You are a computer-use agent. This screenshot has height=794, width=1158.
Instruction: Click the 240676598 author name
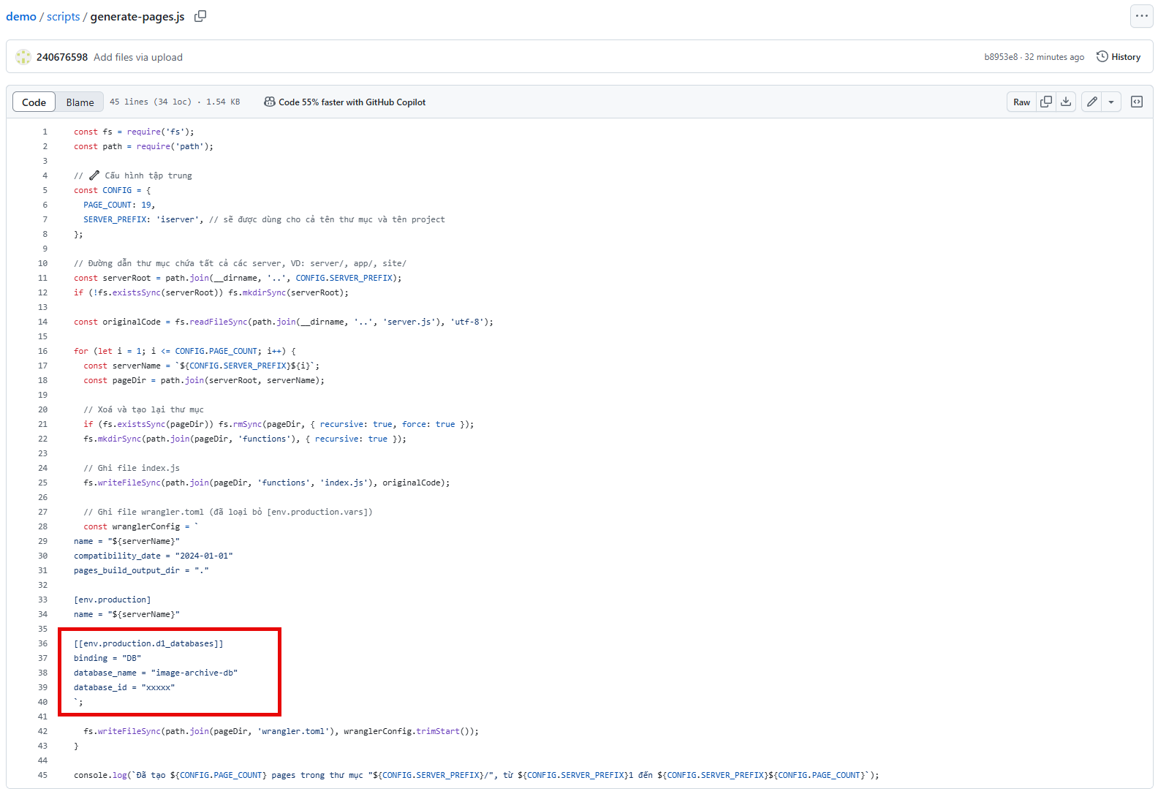click(x=62, y=57)
